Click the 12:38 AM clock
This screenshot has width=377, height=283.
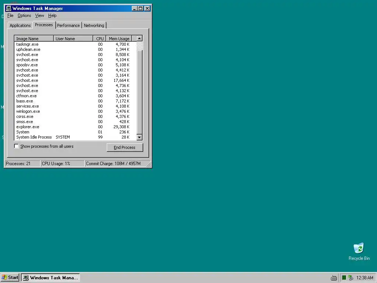364,278
